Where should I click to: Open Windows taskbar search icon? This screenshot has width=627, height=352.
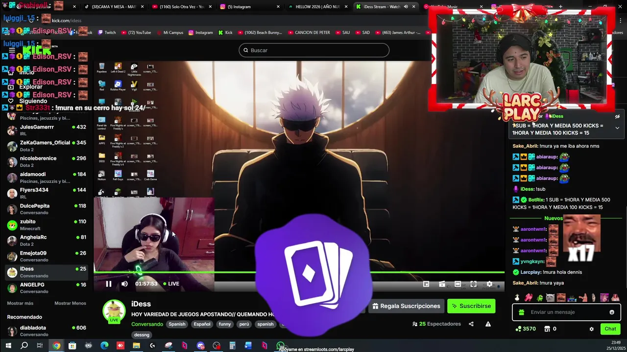click(24, 346)
